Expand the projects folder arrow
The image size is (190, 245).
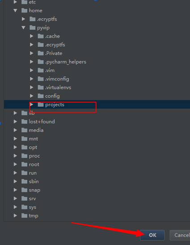pos(31,104)
